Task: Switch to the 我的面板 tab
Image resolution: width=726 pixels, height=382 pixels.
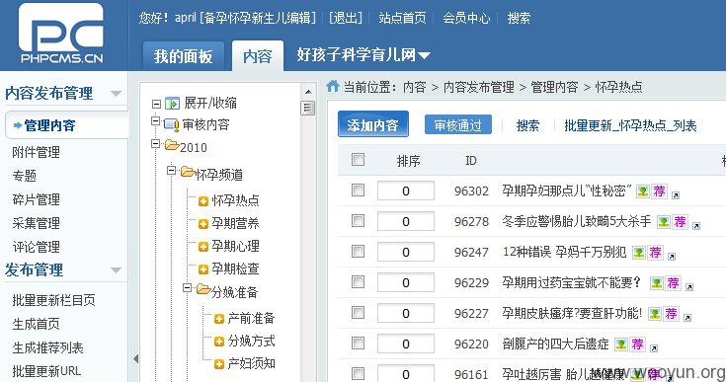Action: [184, 56]
